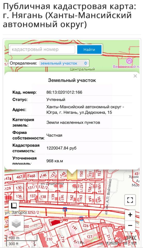Click the ruler measurement tool icon
The image size is (143, 248).
[14, 205]
